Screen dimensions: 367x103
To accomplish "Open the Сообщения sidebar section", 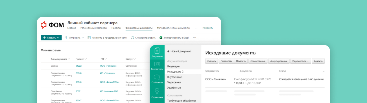I will point(157,79).
